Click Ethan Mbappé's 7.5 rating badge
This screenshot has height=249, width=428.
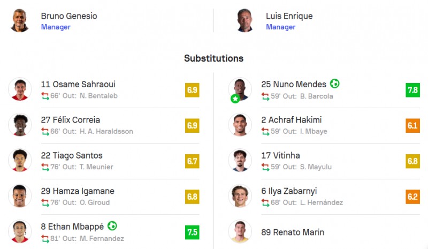click(192, 232)
